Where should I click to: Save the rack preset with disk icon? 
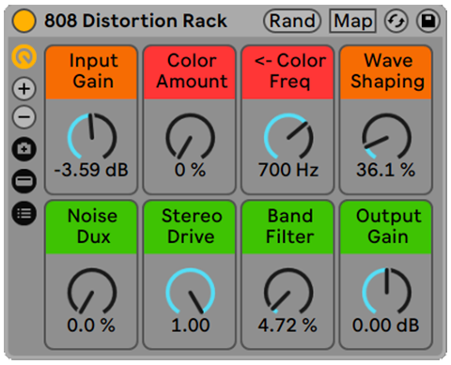[428, 21]
